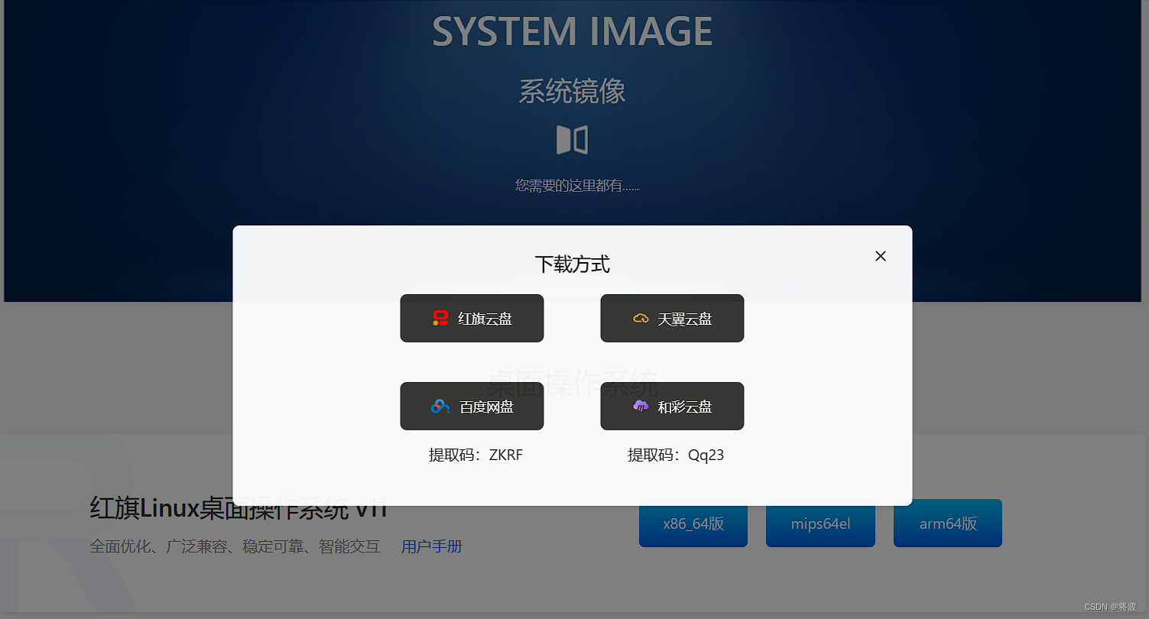Click the 系统镜像 banner subtitle
The height and width of the screenshot is (619, 1149).
point(572,92)
